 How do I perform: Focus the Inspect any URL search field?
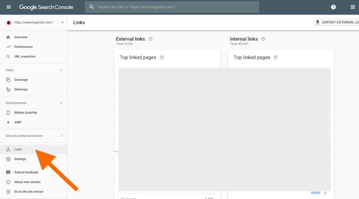pos(172,7)
